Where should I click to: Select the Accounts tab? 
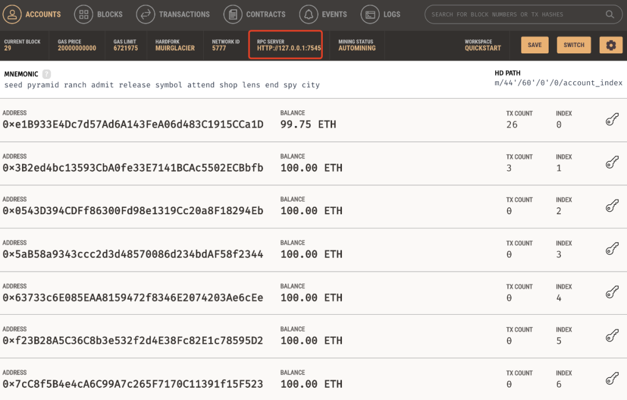32,15
